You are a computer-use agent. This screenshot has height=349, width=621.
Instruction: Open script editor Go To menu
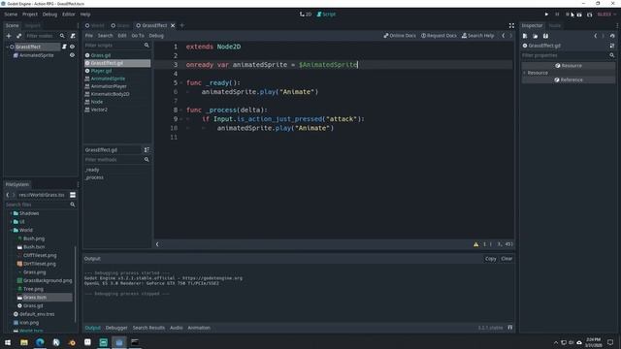[138, 36]
